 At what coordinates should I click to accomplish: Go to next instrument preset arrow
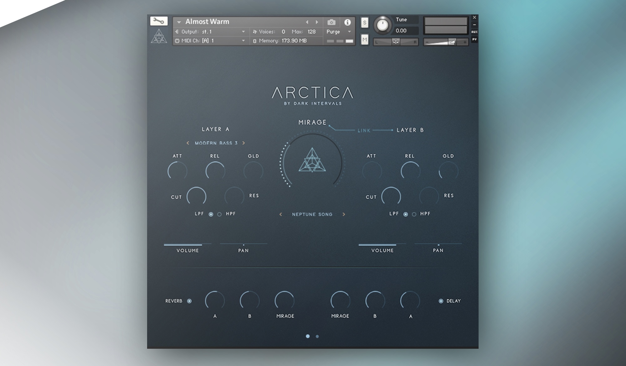click(317, 22)
